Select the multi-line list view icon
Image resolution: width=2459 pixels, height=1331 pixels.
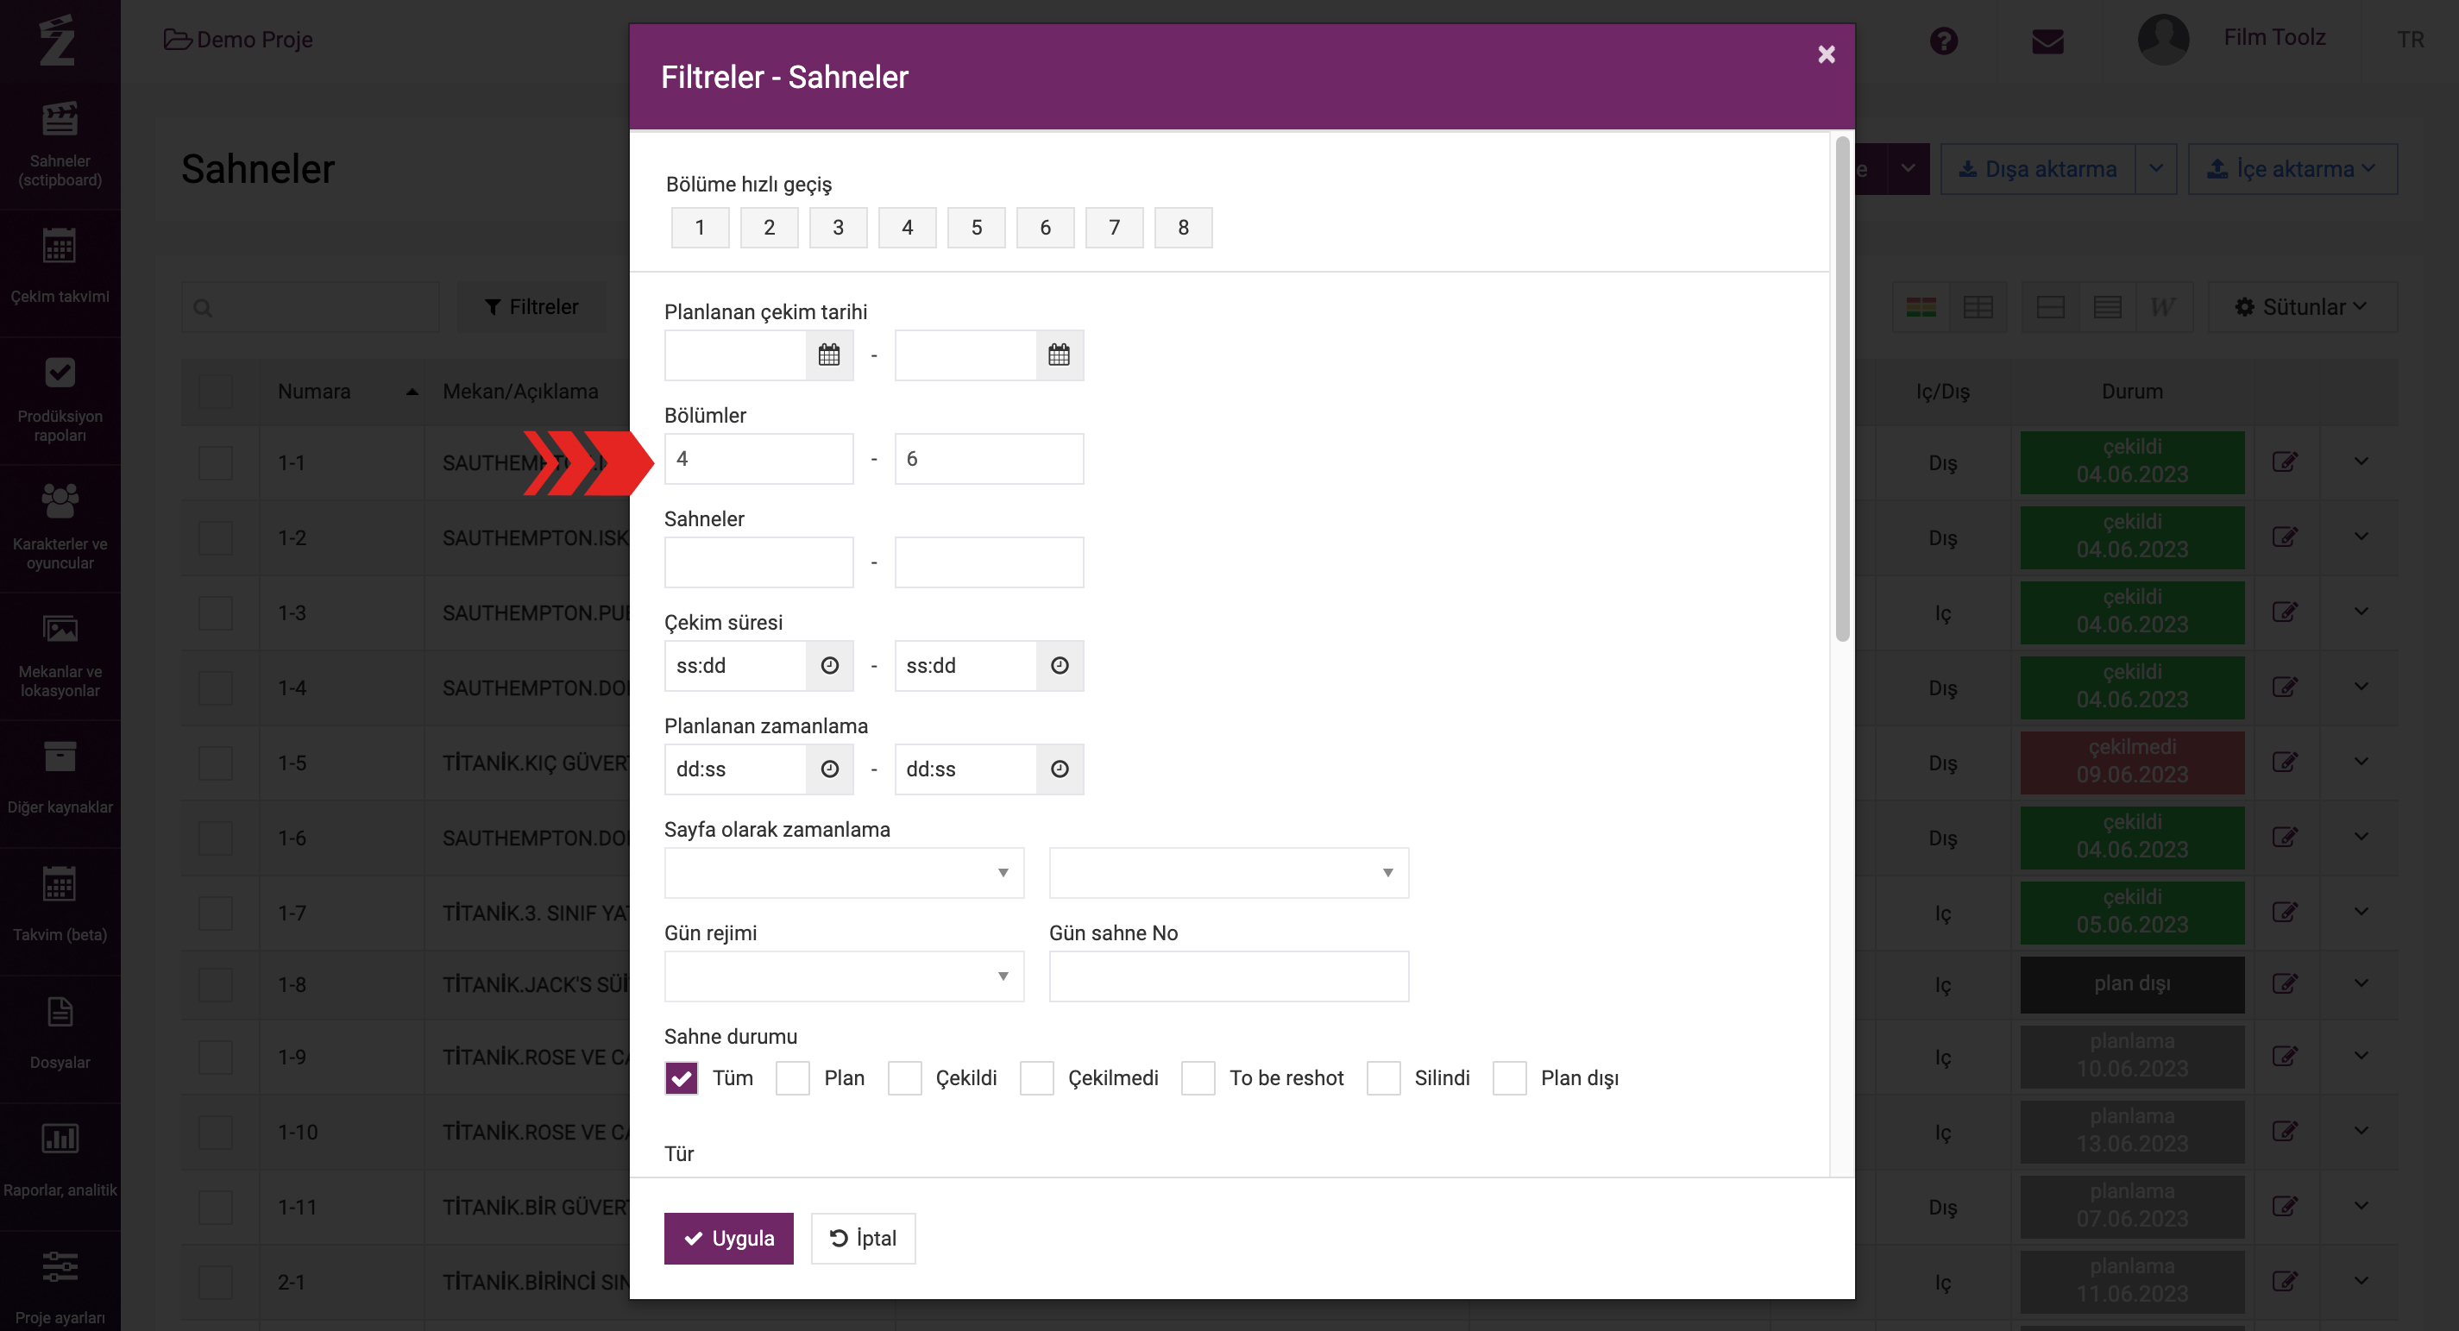pos(2107,307)
